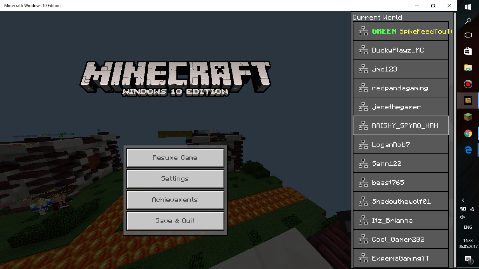Image resolution: width=479 pixels, height=269 pixels.
Task: Click the player list scrollbar
Action: pos(455,140)
